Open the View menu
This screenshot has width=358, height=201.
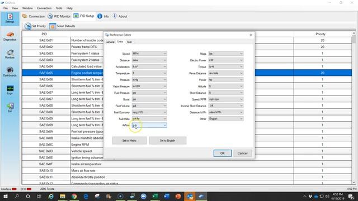click(x=15, y=8)
